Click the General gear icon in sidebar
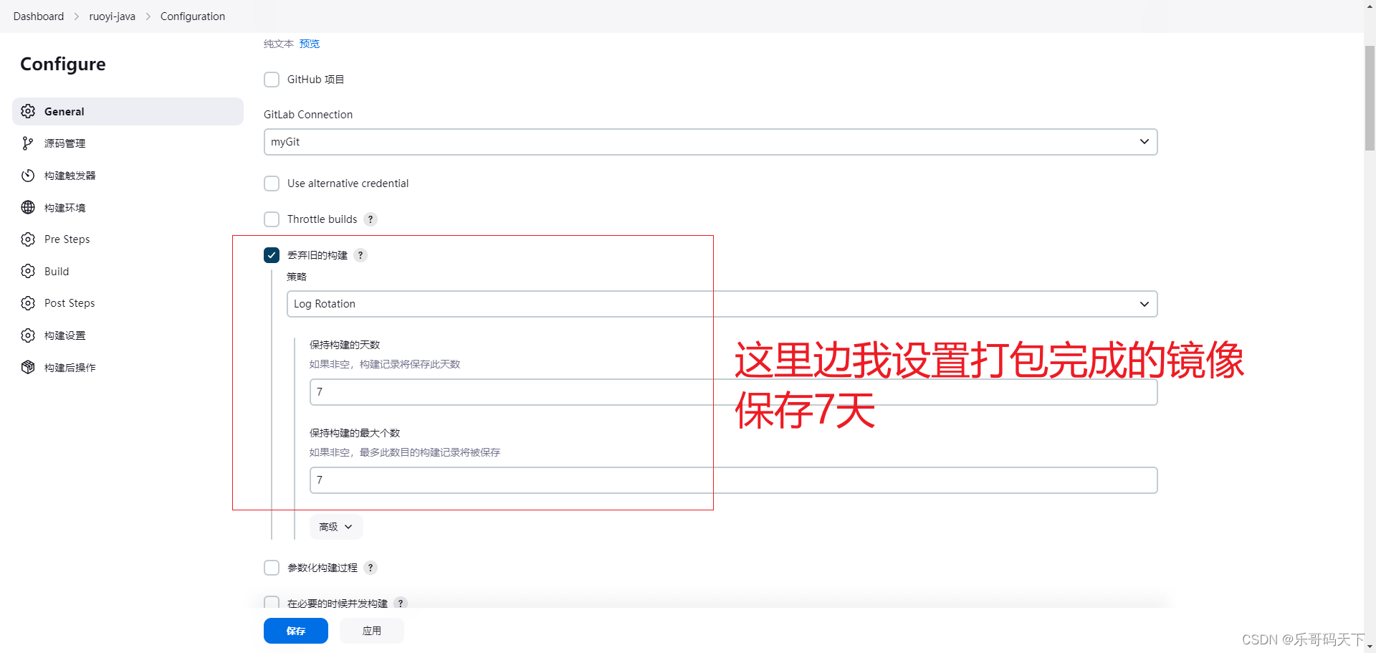The width and height of the screenshot is (1376, 653). [28, 111]
